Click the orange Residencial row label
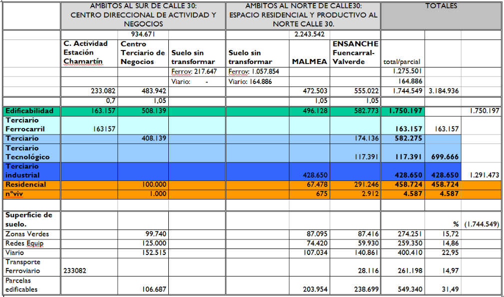 point(25,184)
